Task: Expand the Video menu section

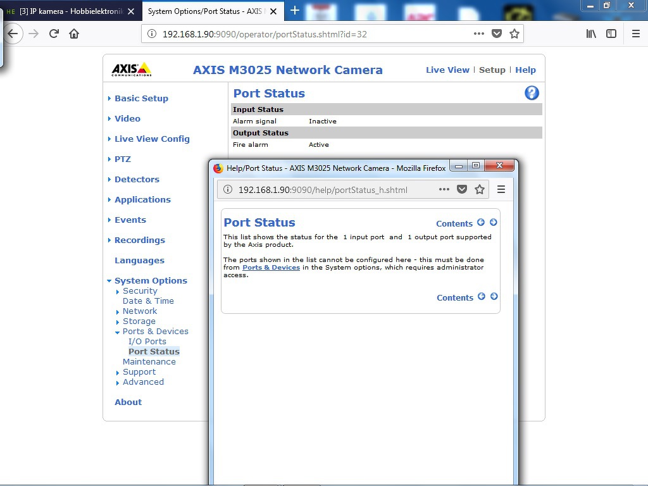Action: tap(127, 118)
